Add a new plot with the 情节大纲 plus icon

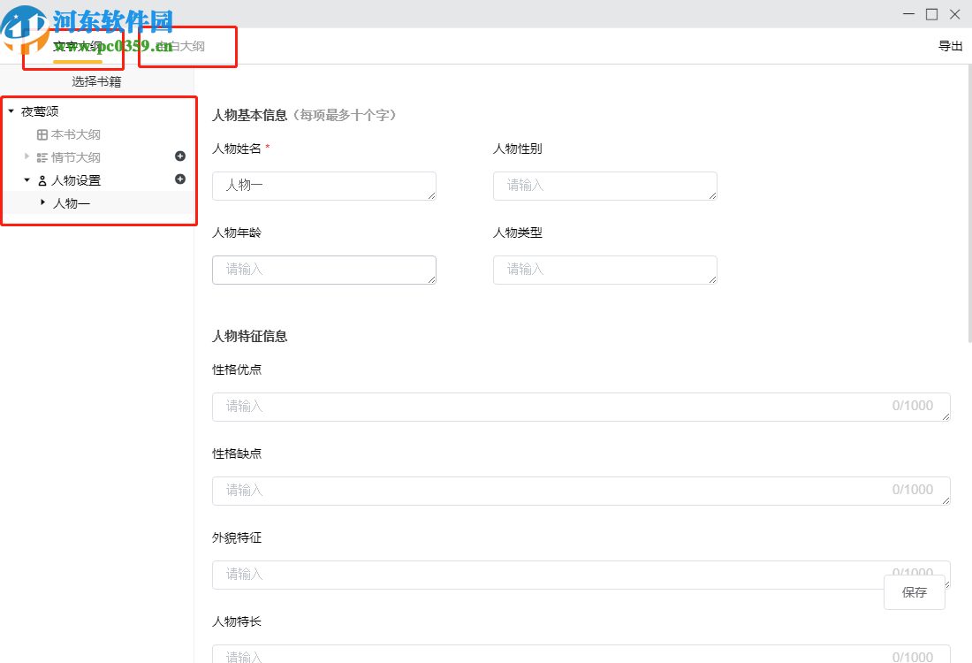(x=179, y=156)
